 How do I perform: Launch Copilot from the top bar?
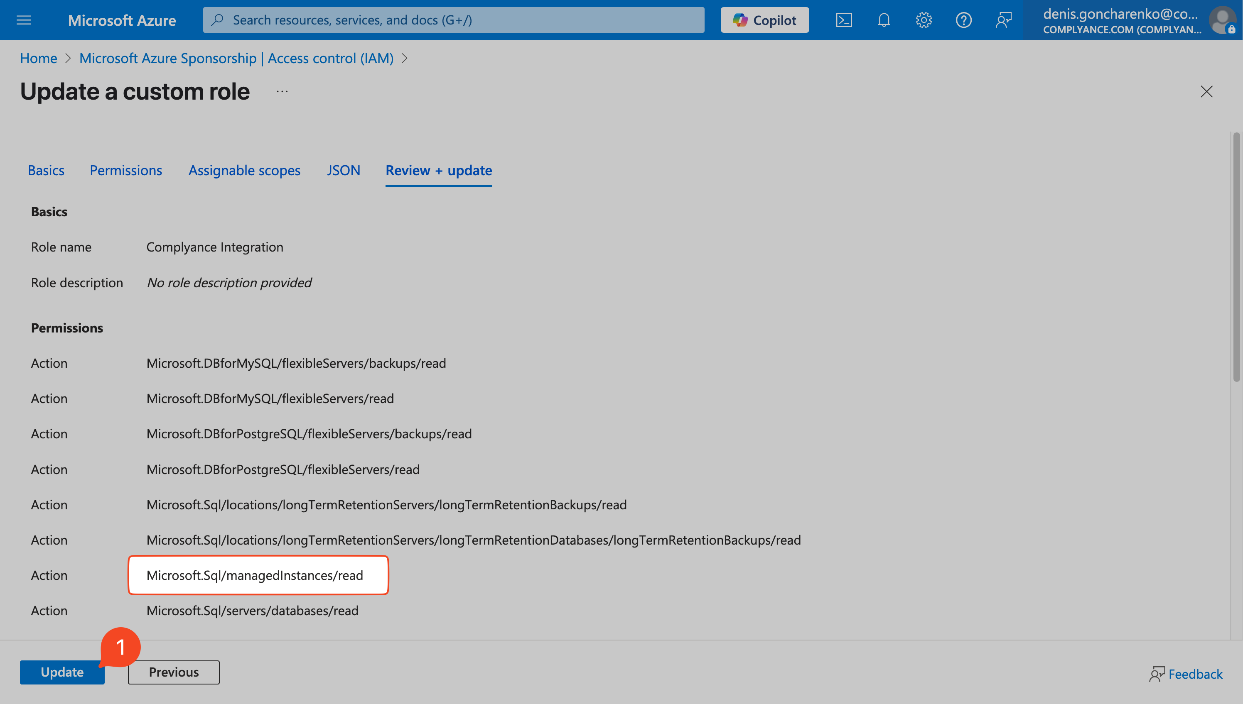[x=764, y=20]
